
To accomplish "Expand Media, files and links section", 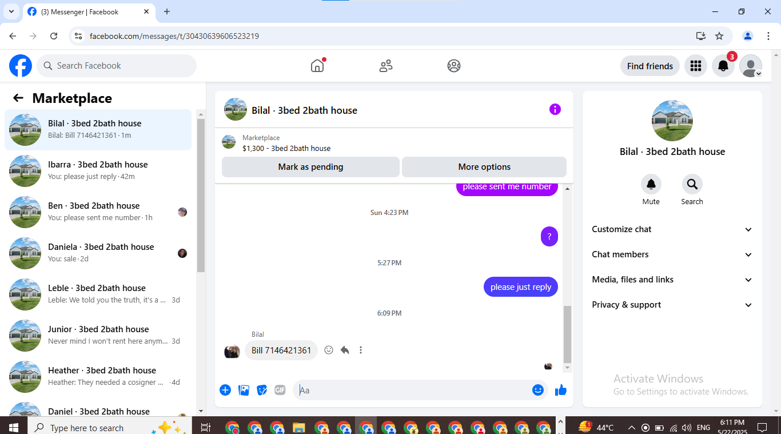I will pyautogui.click(x=672, y=280).
